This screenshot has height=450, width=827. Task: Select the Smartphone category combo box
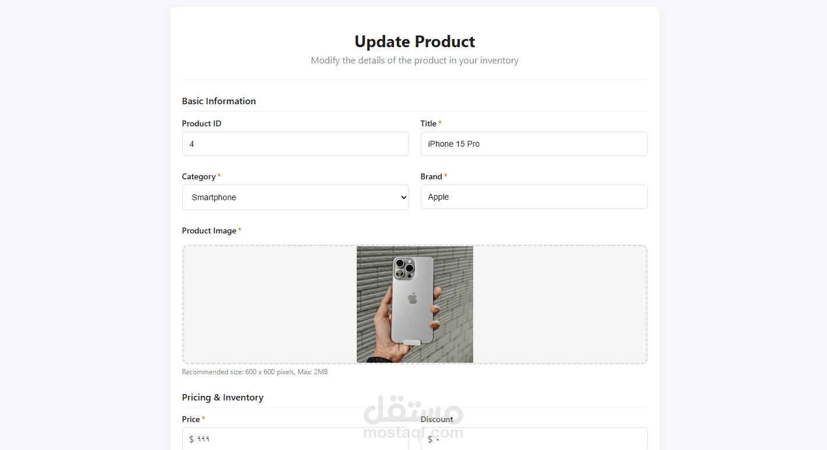click(x=296, y=197)
